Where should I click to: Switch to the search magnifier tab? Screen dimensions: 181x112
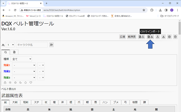5,52
